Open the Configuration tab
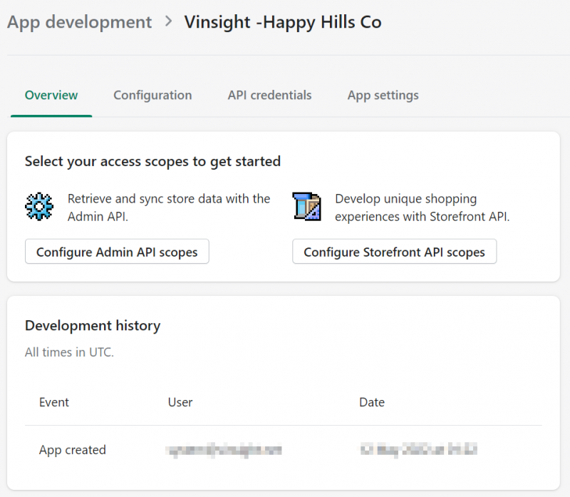570x497 pixels. (152, 95)
